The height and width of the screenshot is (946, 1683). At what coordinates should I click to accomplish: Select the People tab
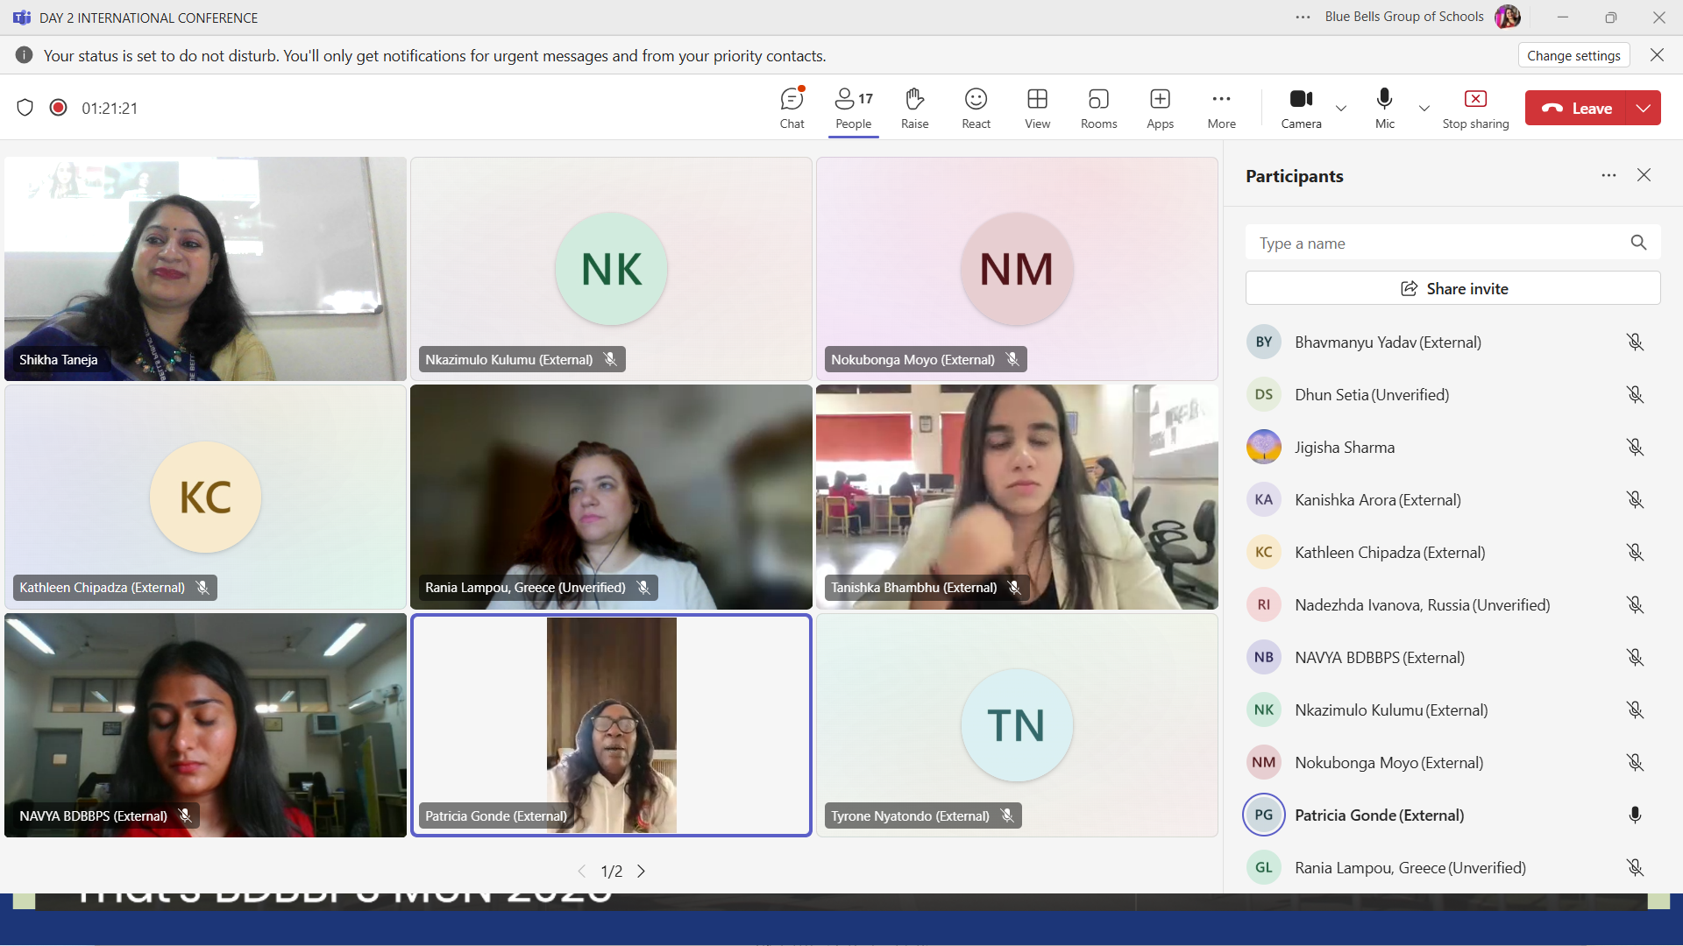click(x=853, y=108)
